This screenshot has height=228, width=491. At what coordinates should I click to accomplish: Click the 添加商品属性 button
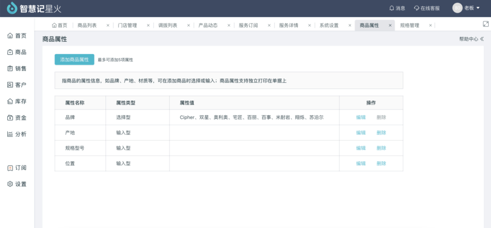[x=74, y=60]
